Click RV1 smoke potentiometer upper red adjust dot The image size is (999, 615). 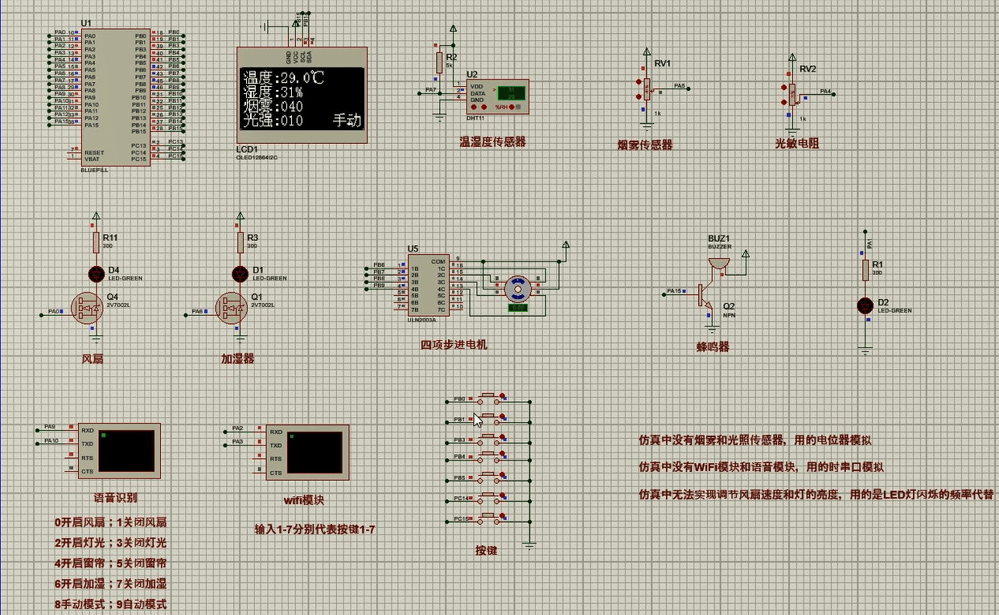point(640,83)
